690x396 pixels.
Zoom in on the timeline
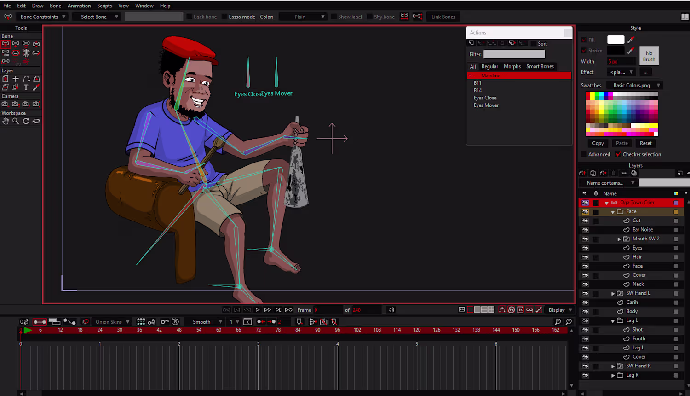click(x=569, y=322)
